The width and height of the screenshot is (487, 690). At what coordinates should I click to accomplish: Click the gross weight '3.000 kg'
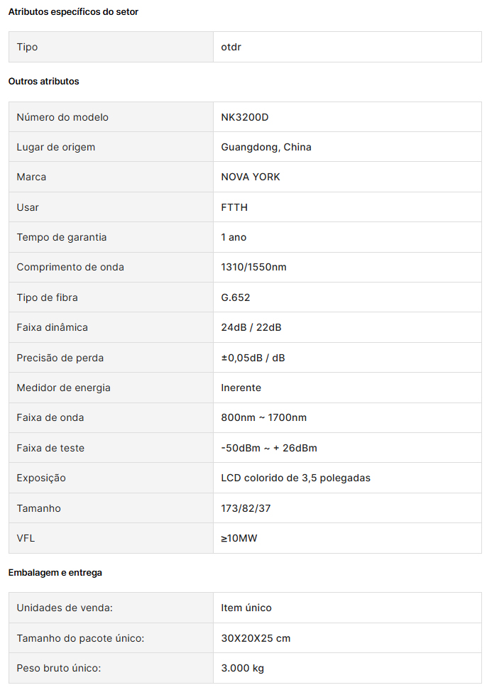click(x=242, y=668)
